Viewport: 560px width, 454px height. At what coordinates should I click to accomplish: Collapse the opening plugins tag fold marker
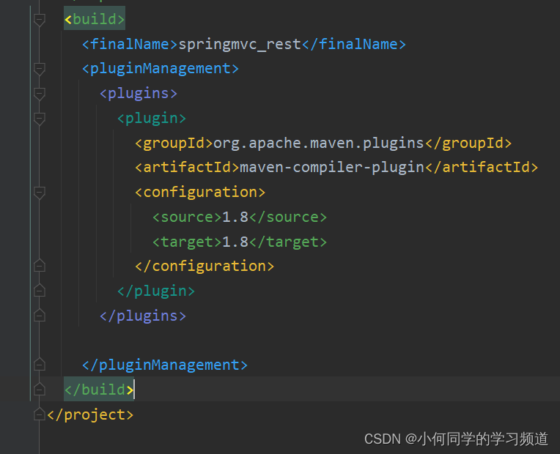(x=40, y=94)
